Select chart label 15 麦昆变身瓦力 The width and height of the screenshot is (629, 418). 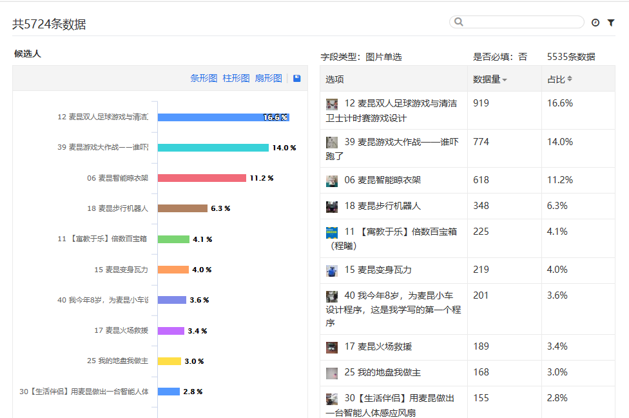[121, 270]
